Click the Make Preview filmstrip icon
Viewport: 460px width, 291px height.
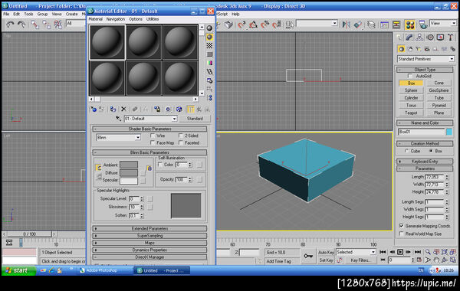point(209,71)
